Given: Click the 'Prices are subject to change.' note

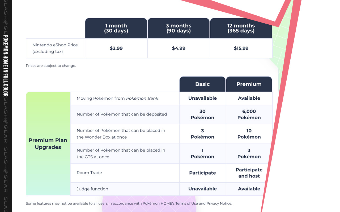Looking at the screenshot, I should pyautogui.click(x=51, y=66).
